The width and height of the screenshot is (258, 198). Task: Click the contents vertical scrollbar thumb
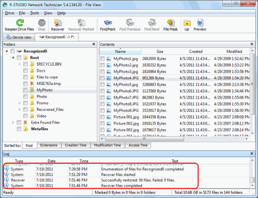pos(252,84)
